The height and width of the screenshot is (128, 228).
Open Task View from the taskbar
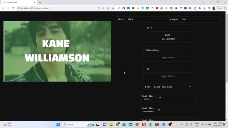98,124
